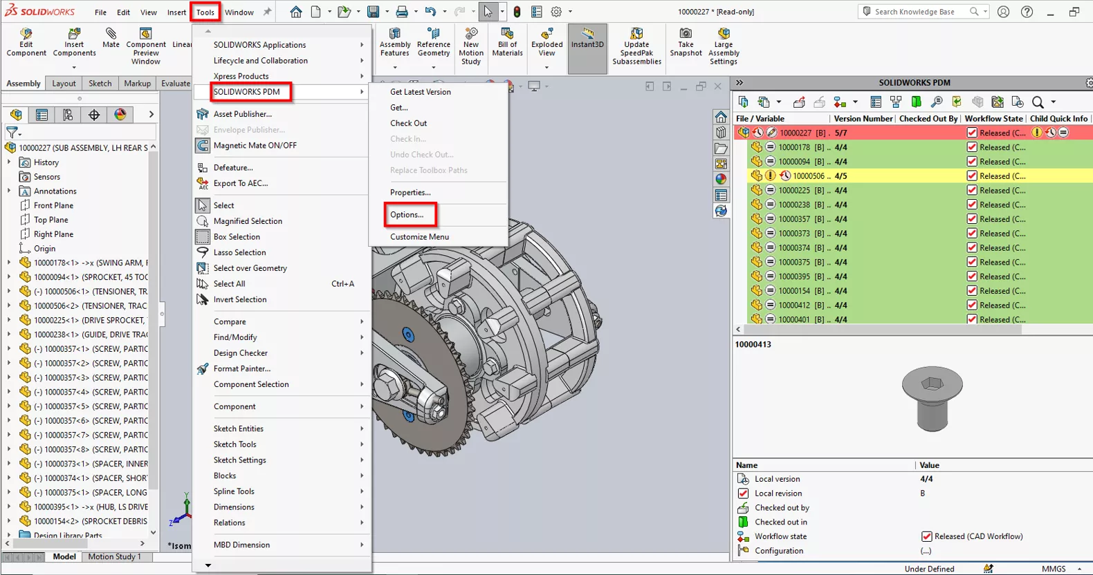Viewport: 1093px width, 575px height.
Task: Click the feature tree filter funnel icon
Action: click(x=12, y=132)
